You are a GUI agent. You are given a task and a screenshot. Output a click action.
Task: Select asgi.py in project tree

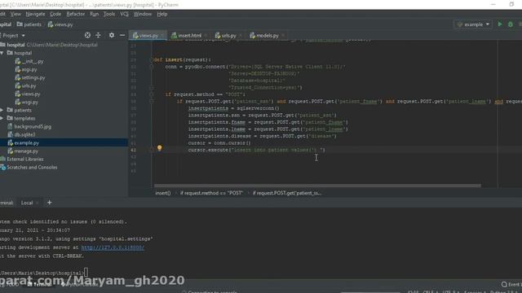(x=26, y=69)
